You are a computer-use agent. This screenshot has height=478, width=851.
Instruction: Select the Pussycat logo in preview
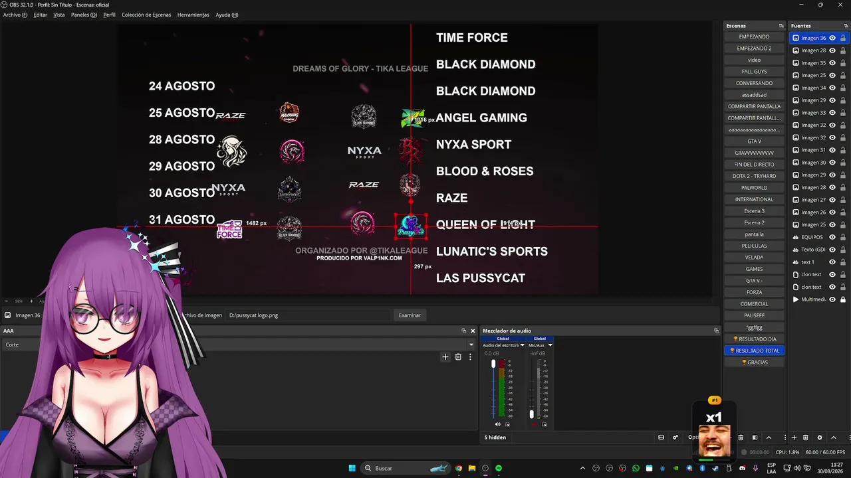(411, 226)
